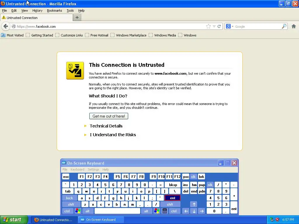This screenshot has height=224, width=299.
Task: Click the right arrow key
Action: [202, 211]
